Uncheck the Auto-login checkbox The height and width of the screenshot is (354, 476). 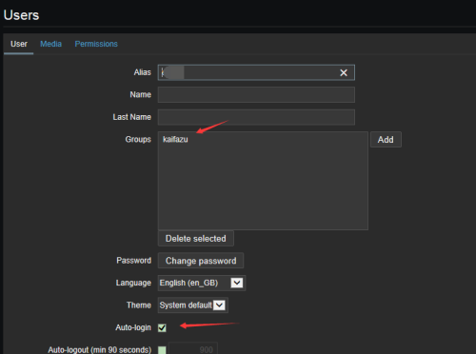[162, 327]
